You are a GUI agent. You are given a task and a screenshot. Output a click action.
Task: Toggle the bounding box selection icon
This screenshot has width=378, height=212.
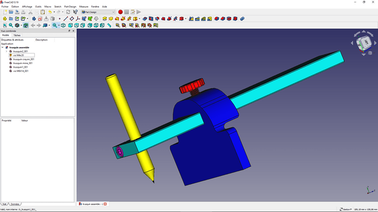[26, 25]
